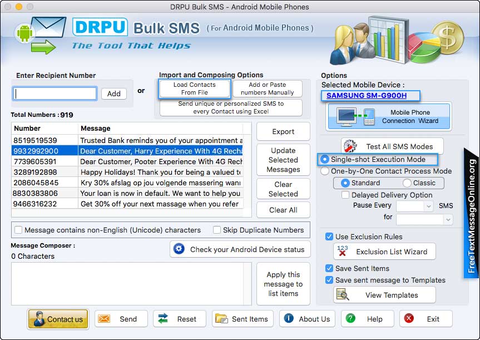
Task: Choose the Standard radio option
Action: [x=345, y=183]
